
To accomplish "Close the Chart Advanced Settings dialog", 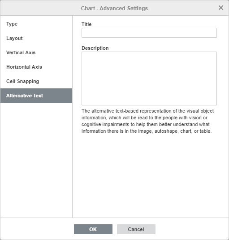I will 221,8.
